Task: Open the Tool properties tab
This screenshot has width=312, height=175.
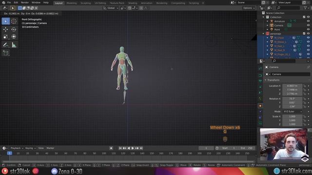Action: 260,69
